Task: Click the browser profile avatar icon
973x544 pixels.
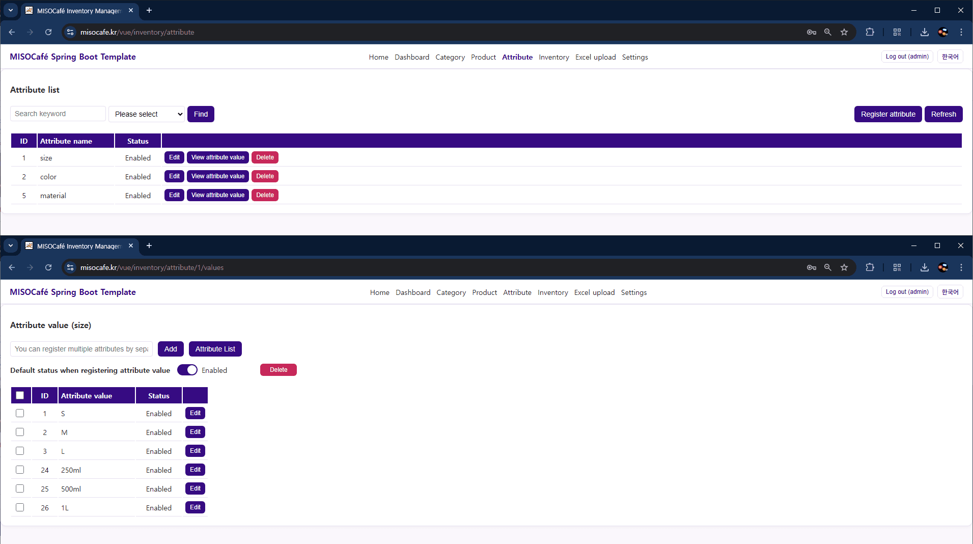Action: (943, 32)
